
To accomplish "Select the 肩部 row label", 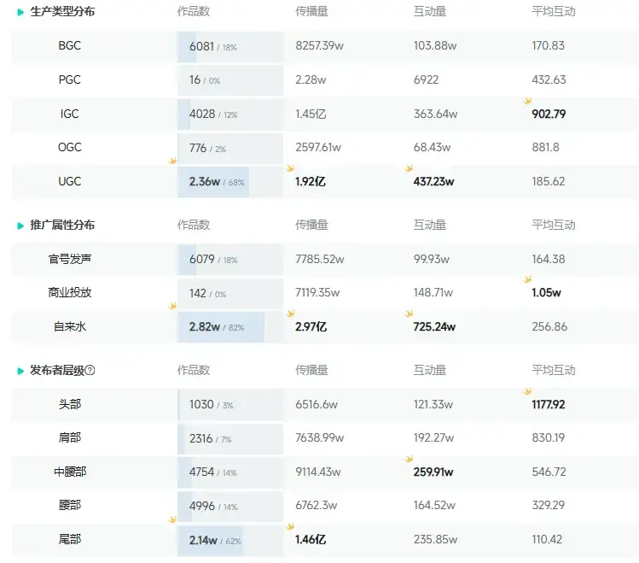I will click(x=70, y=437).
